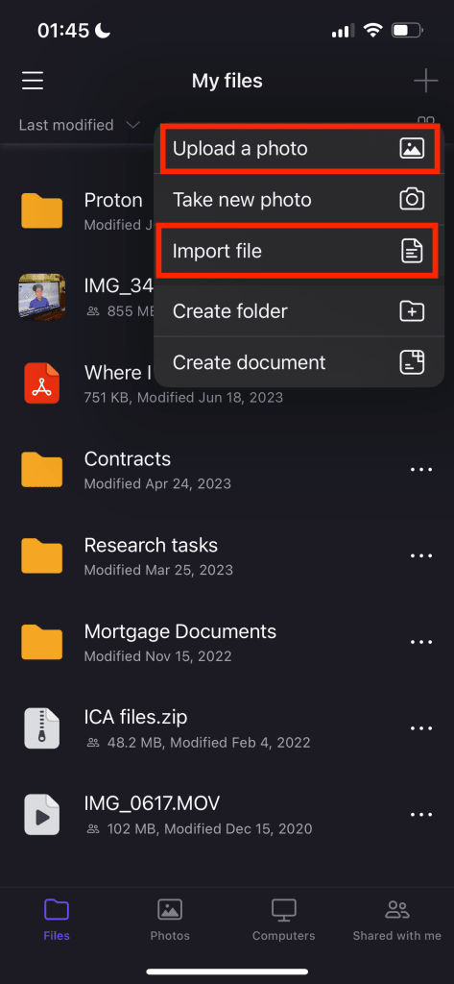Open the hamburger menu
This screenshot has width=454, height=984.
click(x=33, y=81)
